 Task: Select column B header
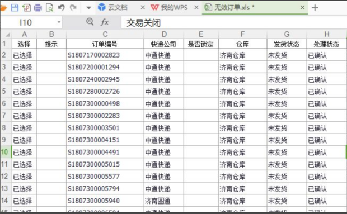coord(51,34)
